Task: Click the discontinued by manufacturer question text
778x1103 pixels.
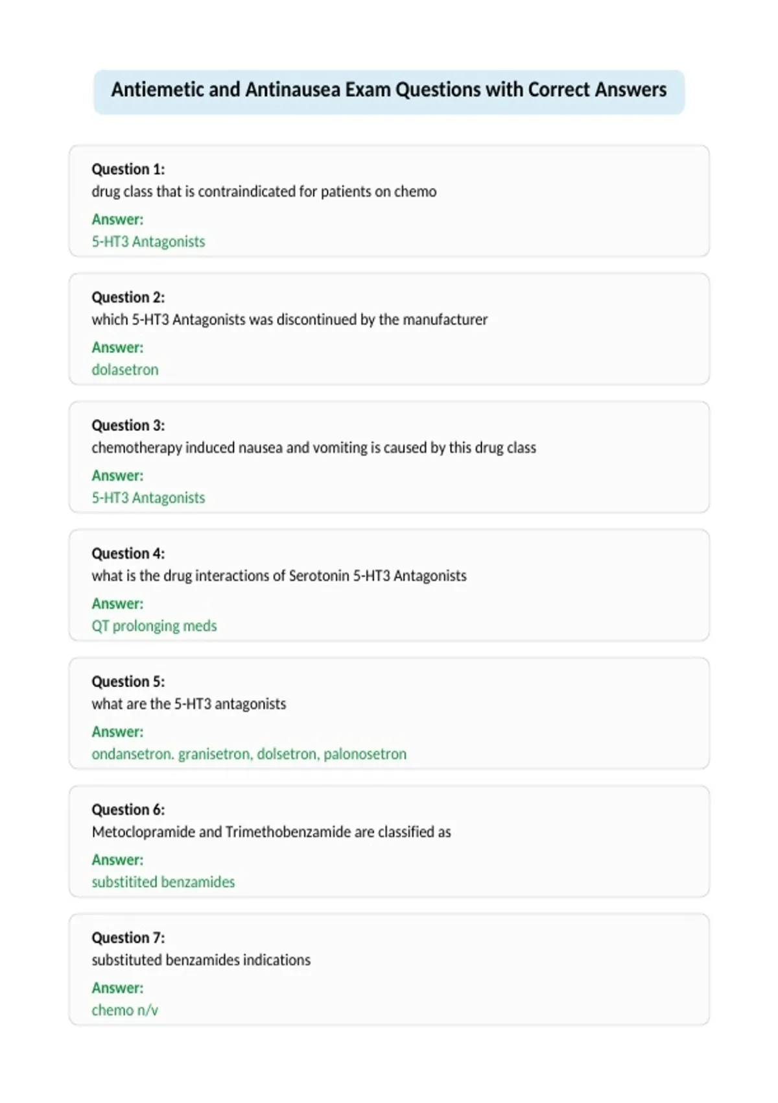Action: 290,319
